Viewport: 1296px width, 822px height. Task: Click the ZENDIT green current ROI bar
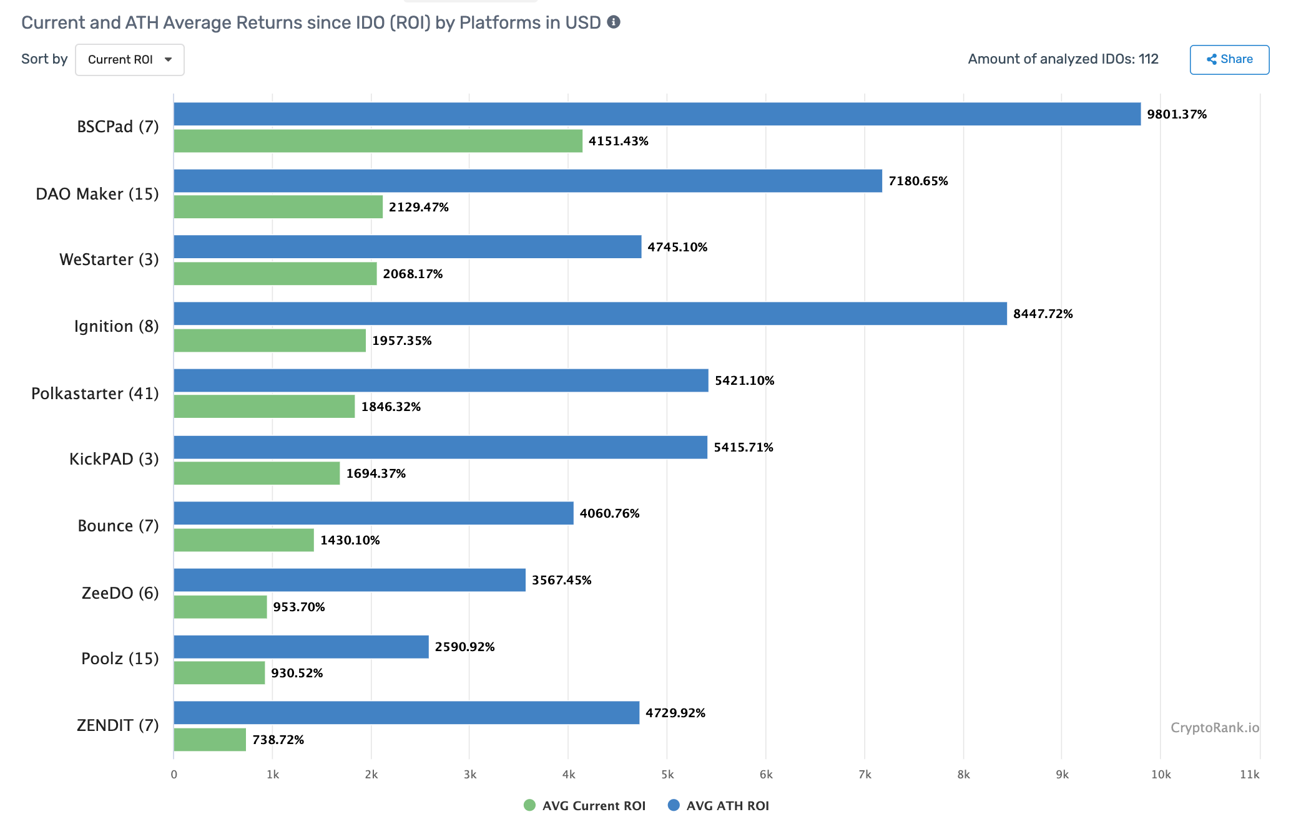210,740
